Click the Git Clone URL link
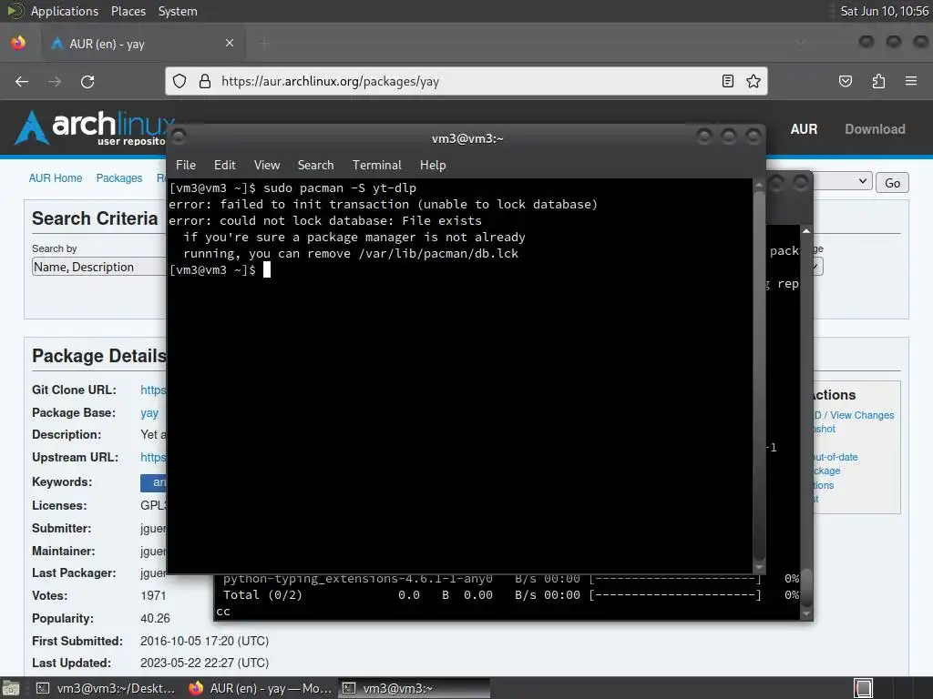The image size is (933, 699). (153, 390)
